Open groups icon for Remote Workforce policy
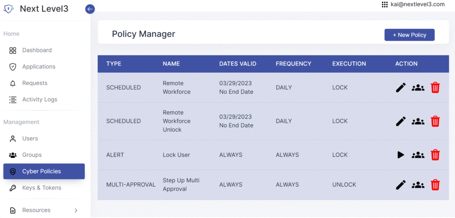455x218 pixels. [418, 87]
